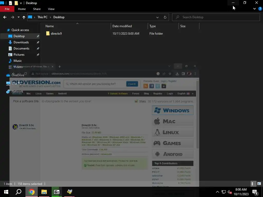Image resolution: width=263 pixels, height=197 pixels.
Task: Open the bee application on taskbar
Action: click(x=69, y=192)
